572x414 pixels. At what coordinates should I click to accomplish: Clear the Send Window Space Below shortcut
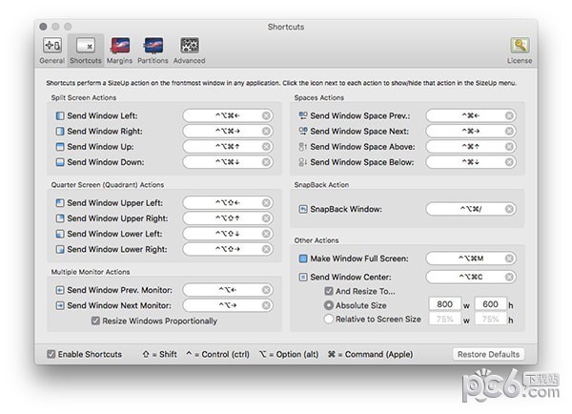click(509, 162)
